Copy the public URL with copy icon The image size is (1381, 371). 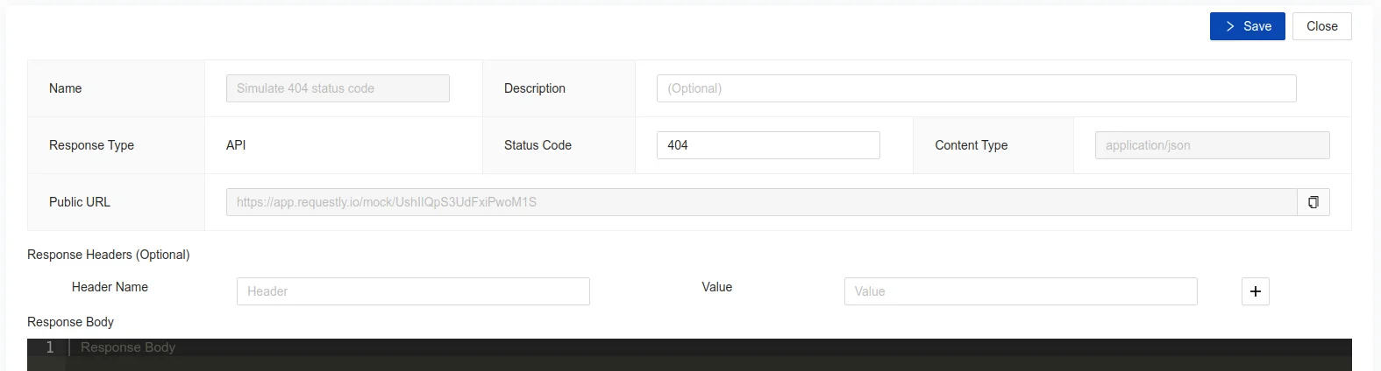tap(1313, 202)
